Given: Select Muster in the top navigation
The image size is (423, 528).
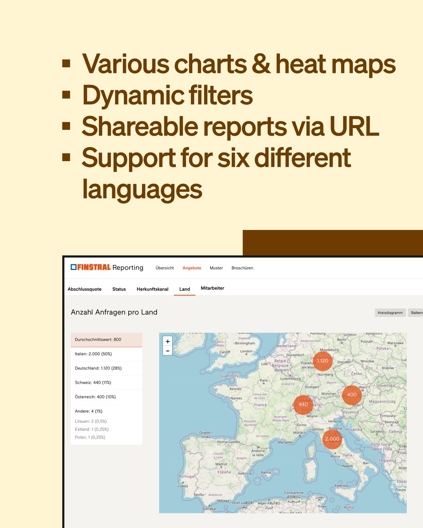Looking at the screenshot, I should point(215,268).
